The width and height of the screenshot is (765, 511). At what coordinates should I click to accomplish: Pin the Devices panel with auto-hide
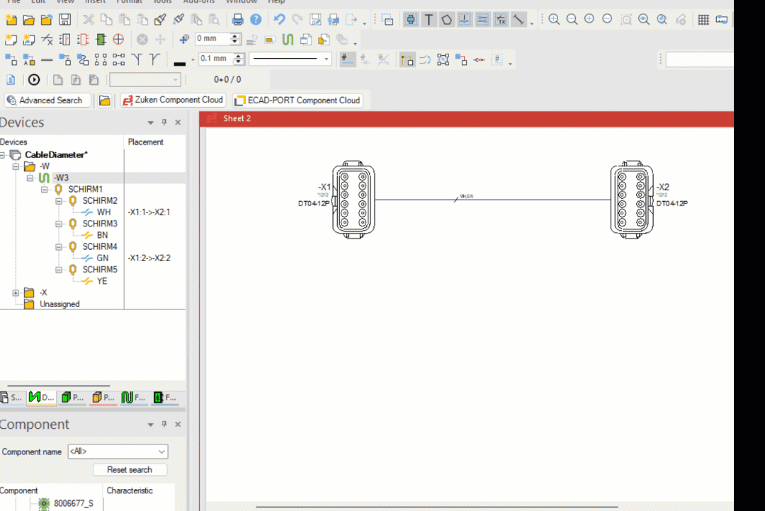tap(164, 122)
